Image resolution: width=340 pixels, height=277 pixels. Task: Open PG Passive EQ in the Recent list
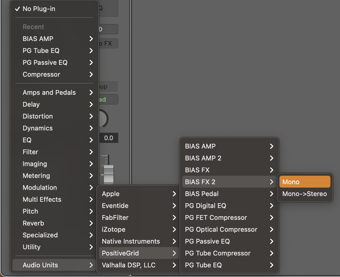(54, 63)
